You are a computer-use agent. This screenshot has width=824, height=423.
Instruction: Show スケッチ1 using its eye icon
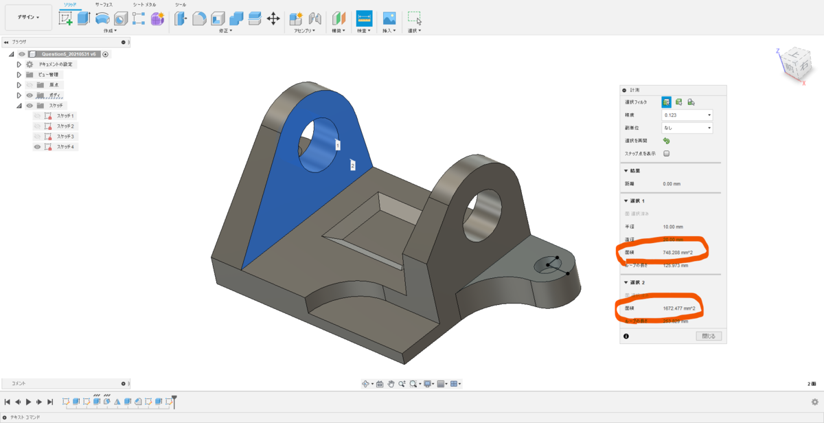pos(38,116)
